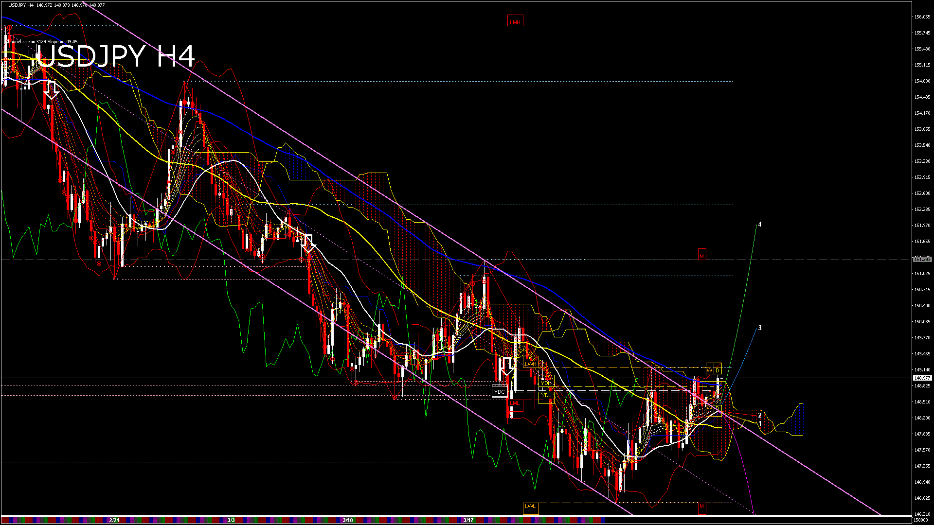Image resolution: width=934 pixels, height=525 pixels.
Task: Click the upper orange W box
Action: point(710,370)
